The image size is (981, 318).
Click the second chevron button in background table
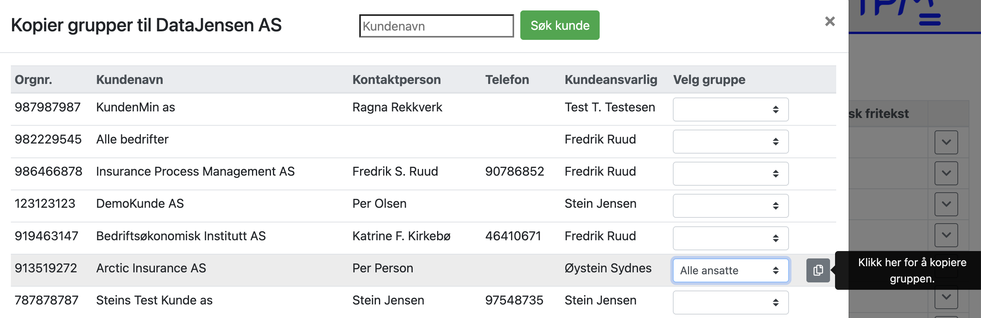point(946,173)
